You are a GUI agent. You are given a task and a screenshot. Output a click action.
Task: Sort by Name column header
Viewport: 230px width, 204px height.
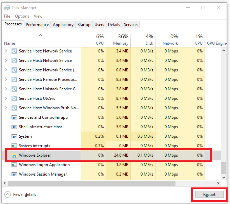click(42, 40)
